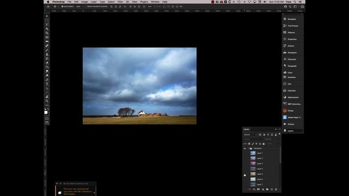349x196 pixels.
Task: Click the Share icon at top right
Action: [302, 7]
